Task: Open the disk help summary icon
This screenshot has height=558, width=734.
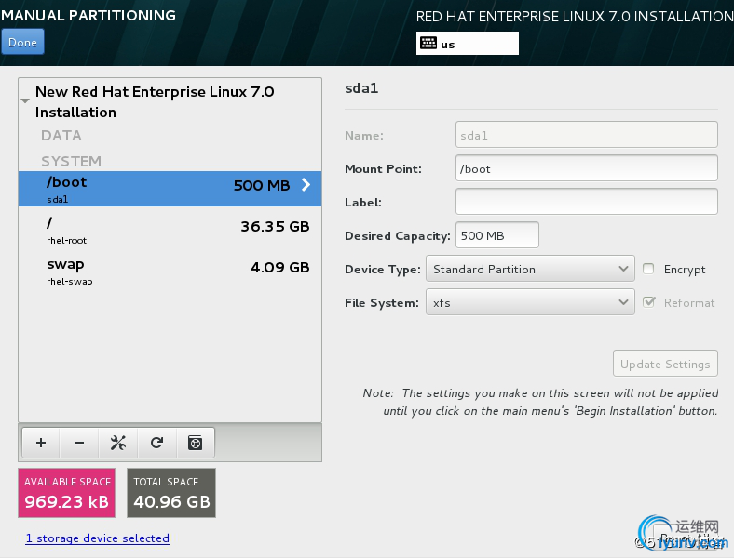Action: coord(196,443)
